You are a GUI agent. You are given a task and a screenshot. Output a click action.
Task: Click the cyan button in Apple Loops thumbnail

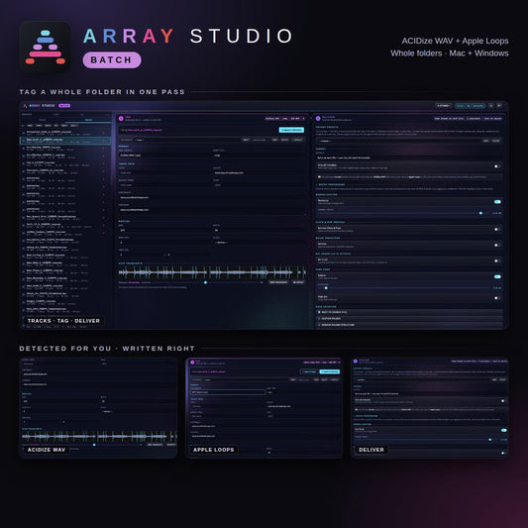click(x=329, y=371)
